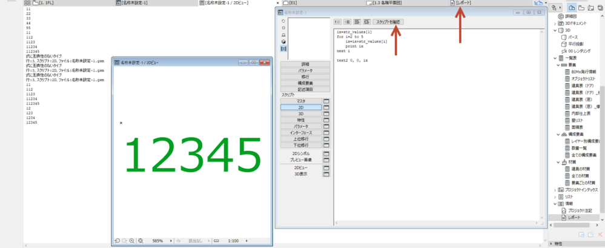
Task: Open the navigator project chooser dropdown
Action: tap(556, 8)
